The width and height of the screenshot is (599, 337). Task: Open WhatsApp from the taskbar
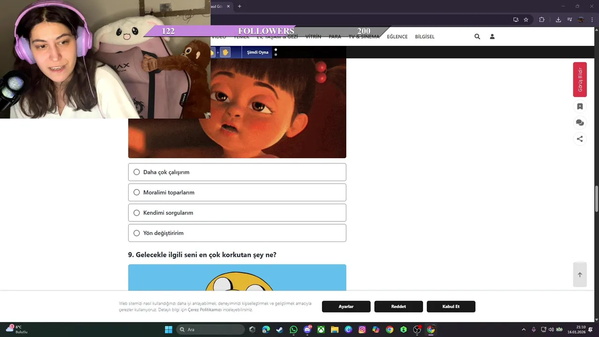coord(293,330)
